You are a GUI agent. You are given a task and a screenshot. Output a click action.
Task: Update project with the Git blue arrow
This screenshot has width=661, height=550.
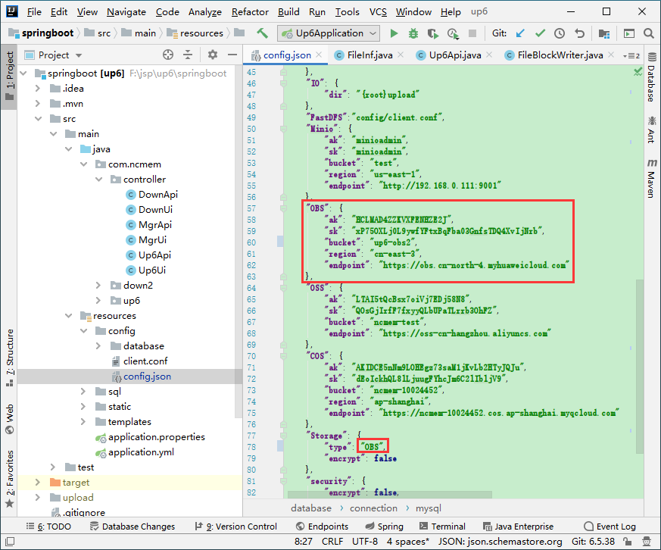click(521, 33)
